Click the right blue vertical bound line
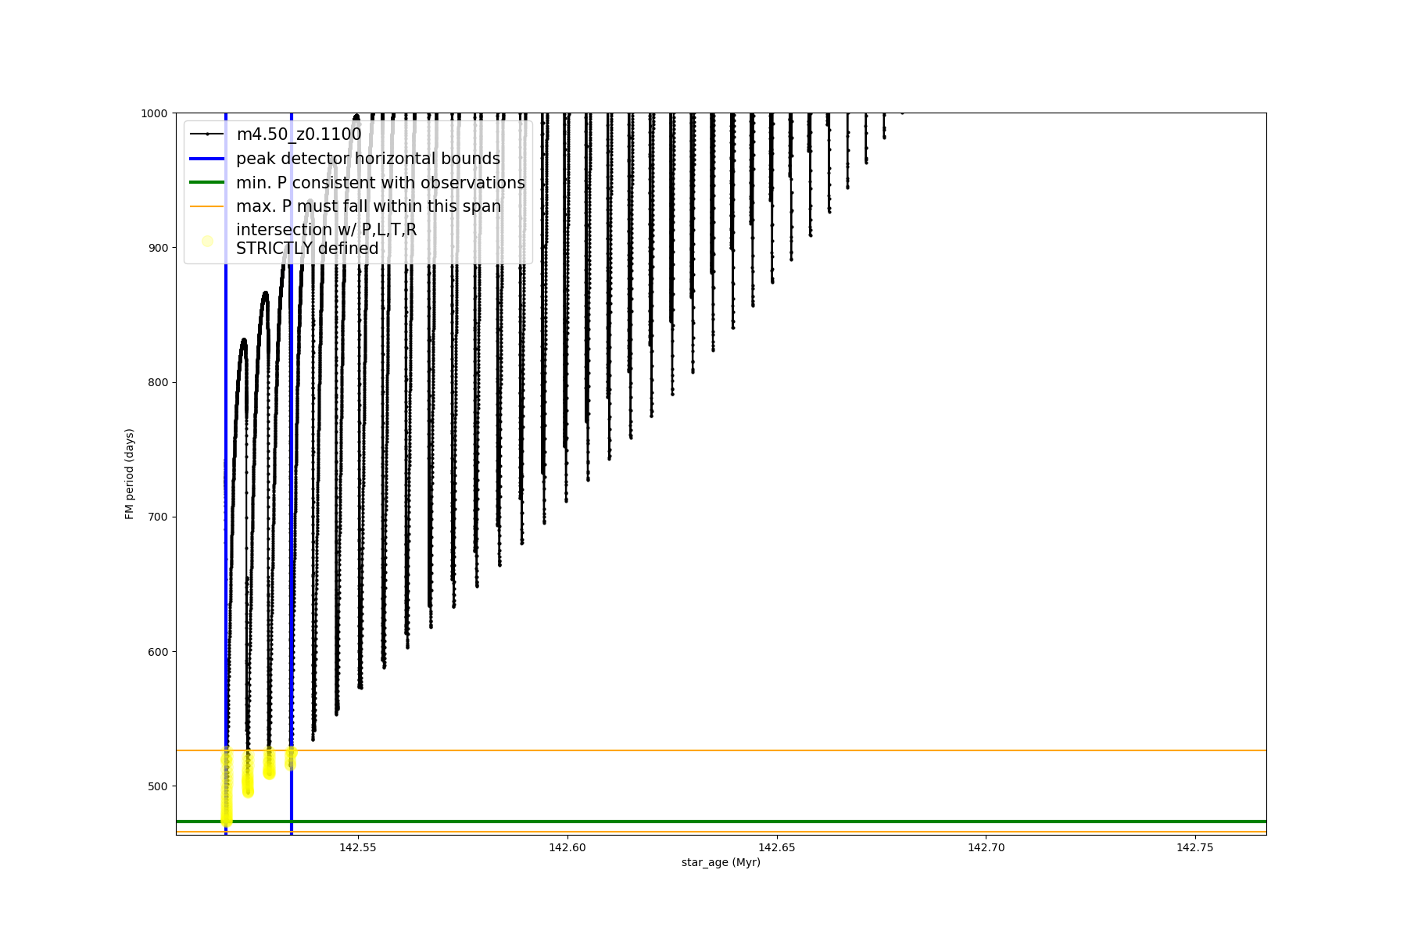Viewport: 1407px width, 938px height. click(292, 547)
